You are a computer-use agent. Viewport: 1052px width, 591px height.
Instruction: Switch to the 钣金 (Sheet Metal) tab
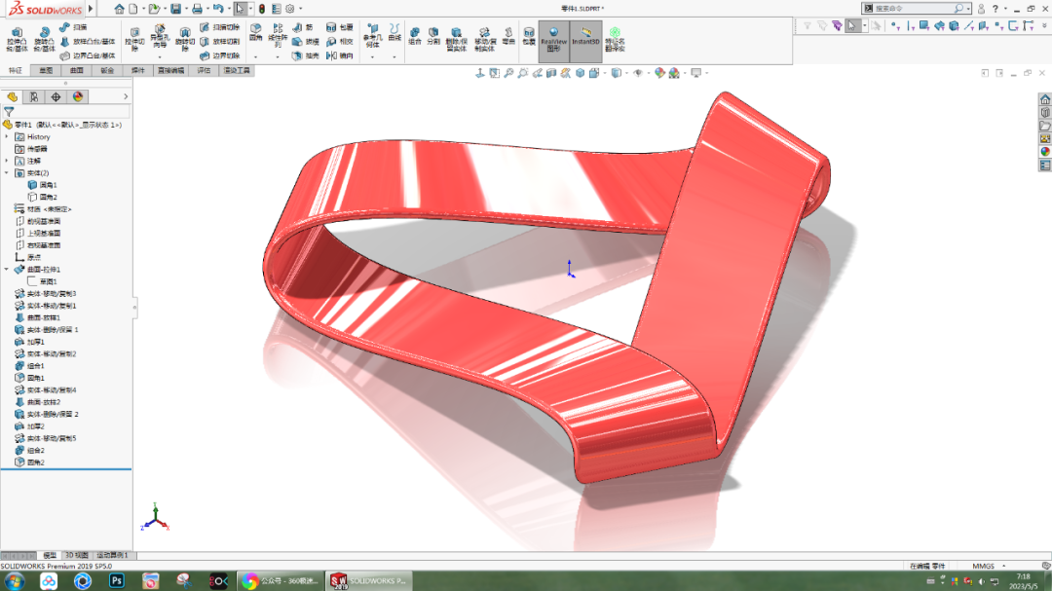107,71
